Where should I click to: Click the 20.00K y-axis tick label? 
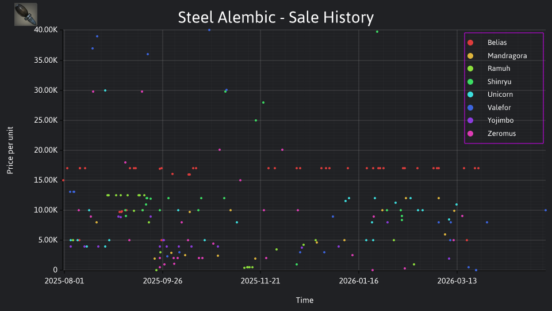click(x=46, y=150)
